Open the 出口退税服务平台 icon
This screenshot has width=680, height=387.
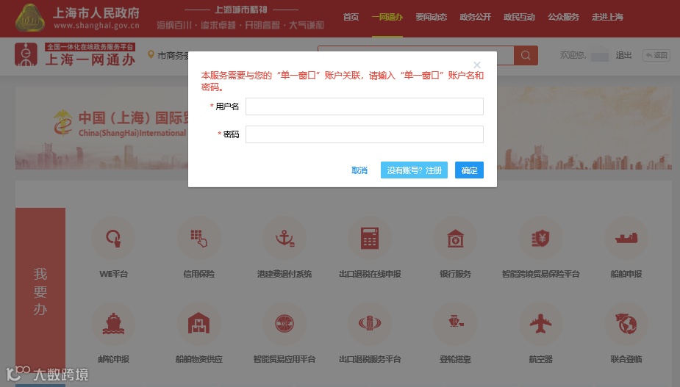370,324
